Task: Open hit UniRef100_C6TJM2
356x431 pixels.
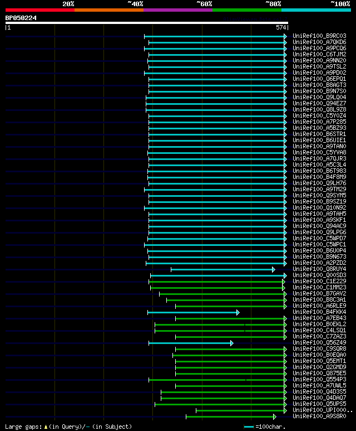Action: (x=319, y=55)
